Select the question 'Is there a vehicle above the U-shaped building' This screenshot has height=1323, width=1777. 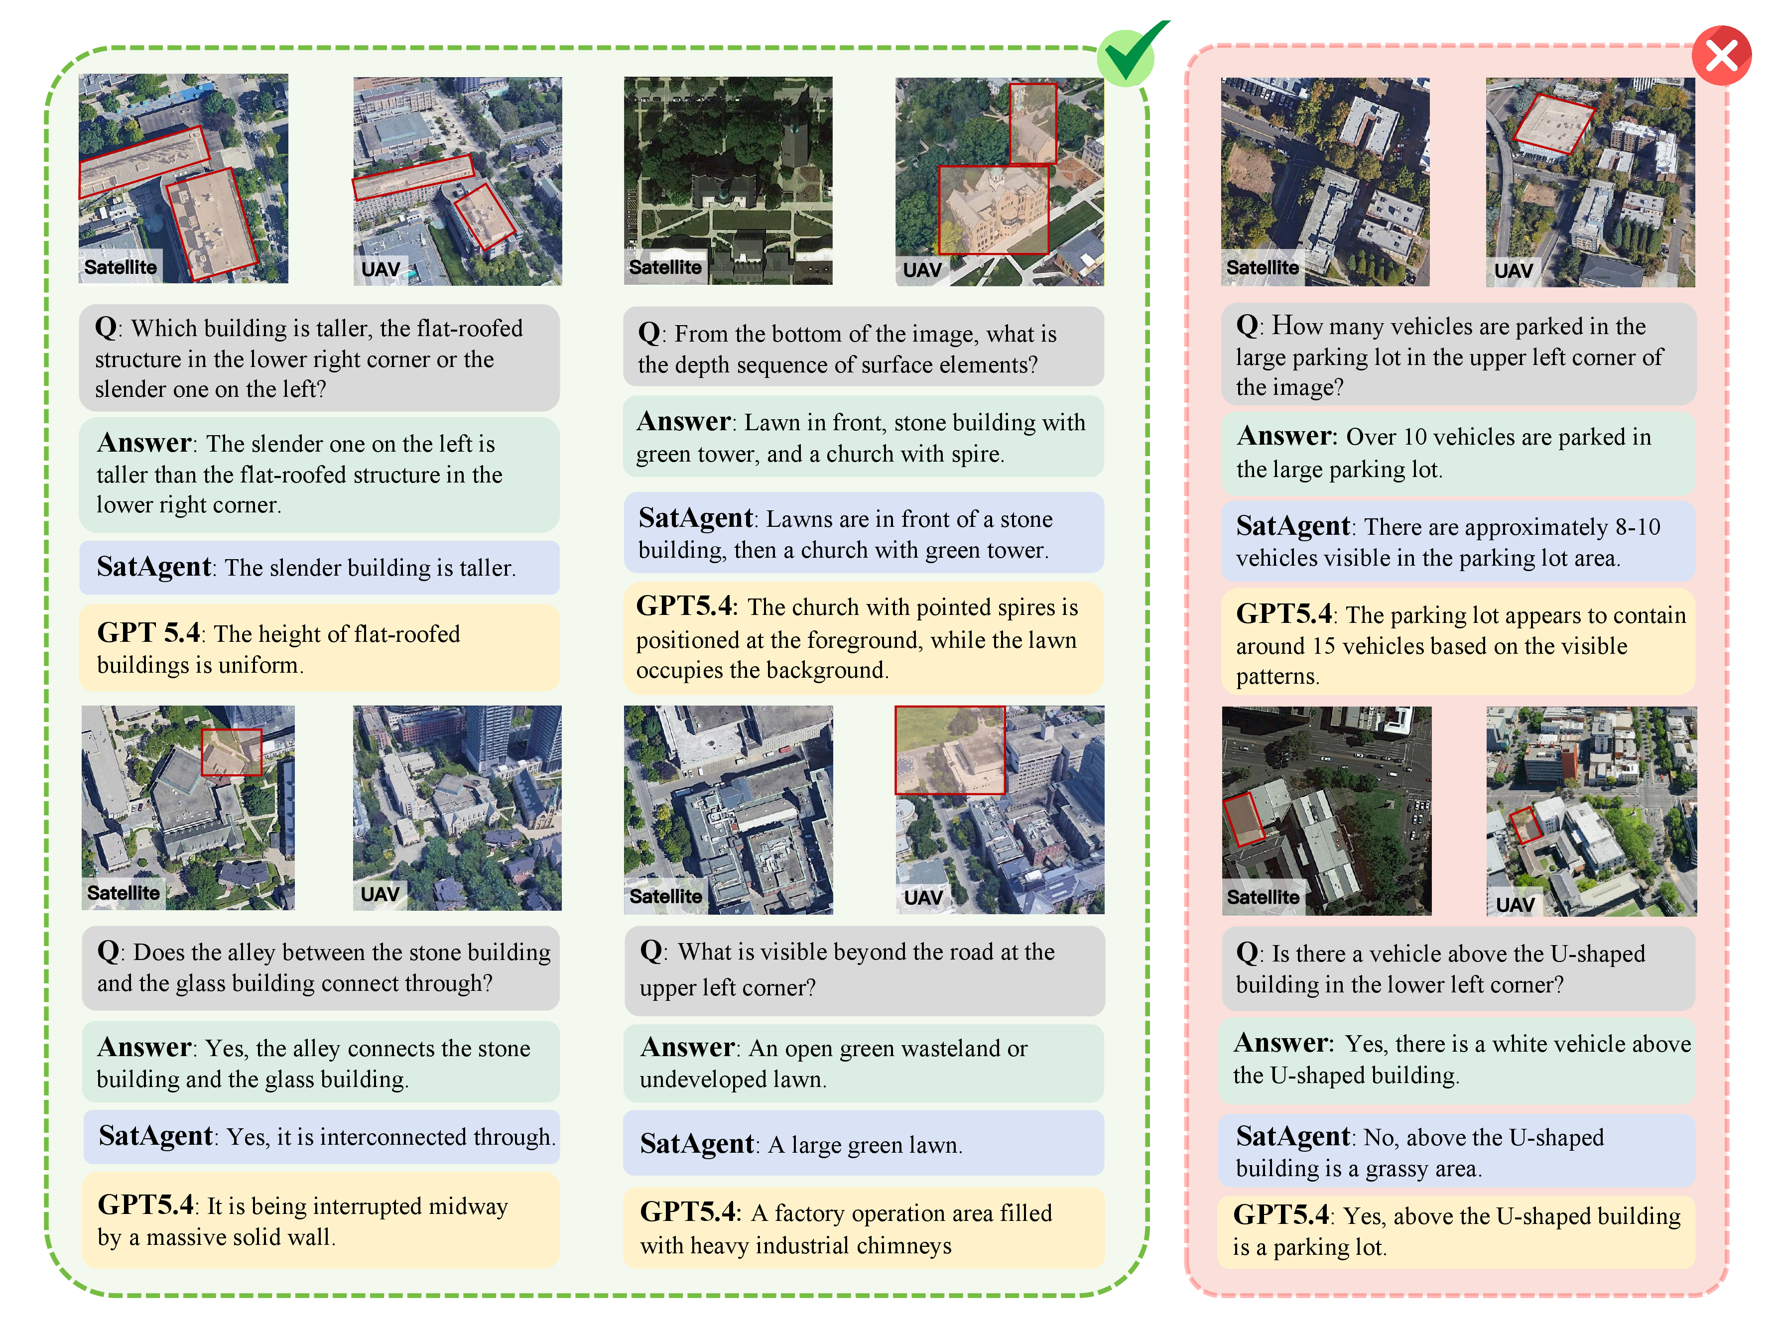[x=1458, y=968]
